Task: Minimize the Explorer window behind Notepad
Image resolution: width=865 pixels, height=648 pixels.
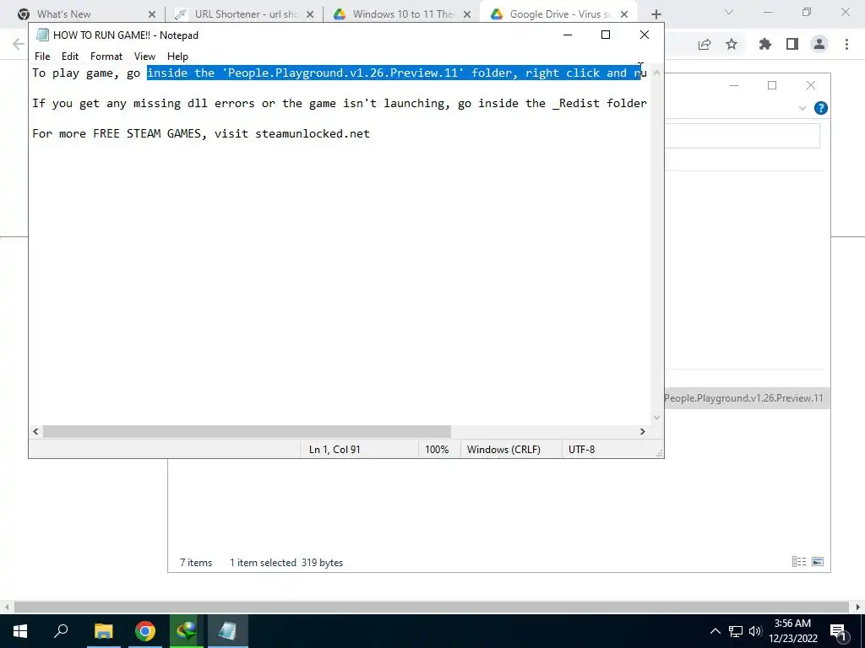Action: (x=734, y=85)
